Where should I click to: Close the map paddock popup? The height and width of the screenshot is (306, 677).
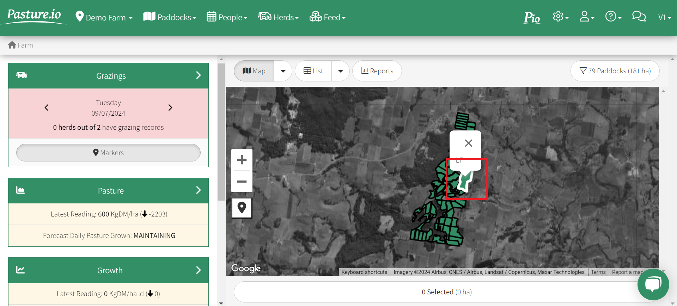469,143
